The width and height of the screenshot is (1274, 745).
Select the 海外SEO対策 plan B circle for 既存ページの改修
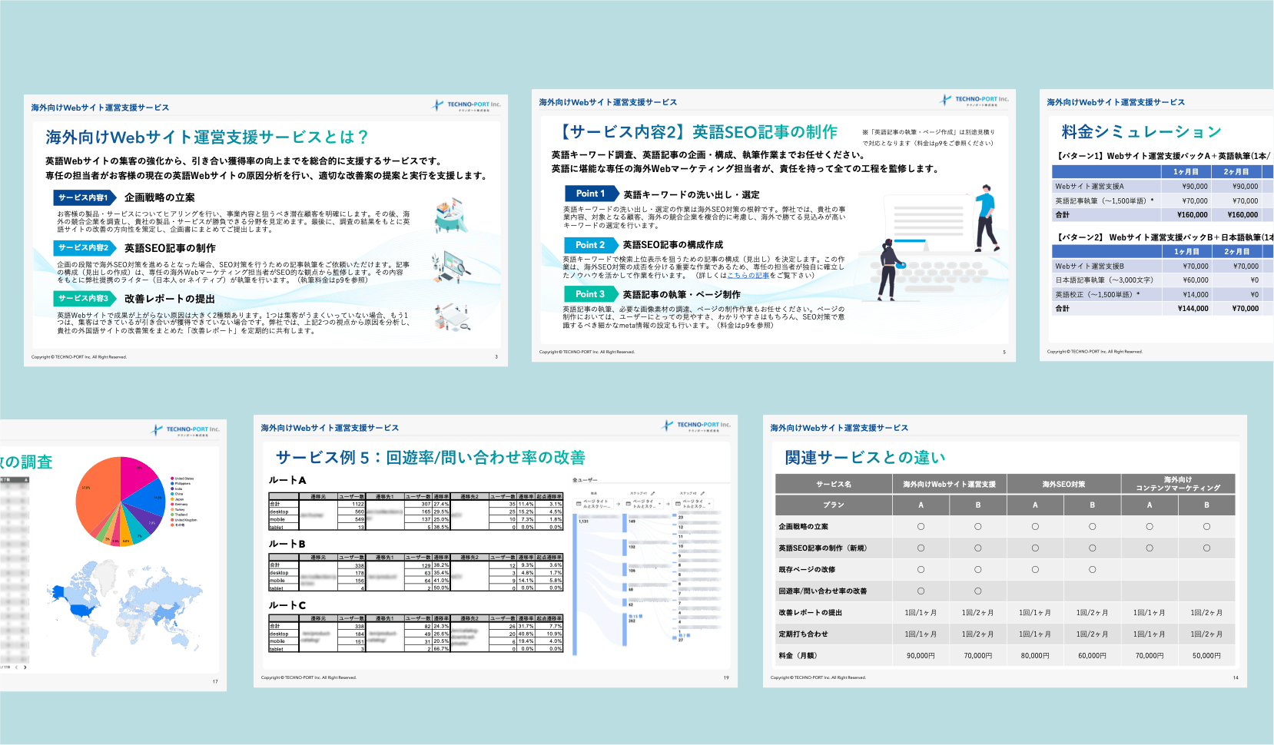1092,570
